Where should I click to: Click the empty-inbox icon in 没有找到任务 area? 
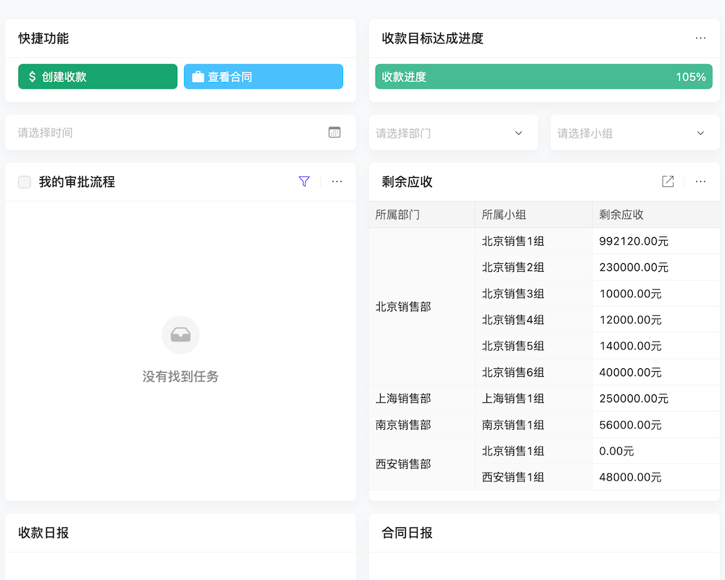[181, 335]
